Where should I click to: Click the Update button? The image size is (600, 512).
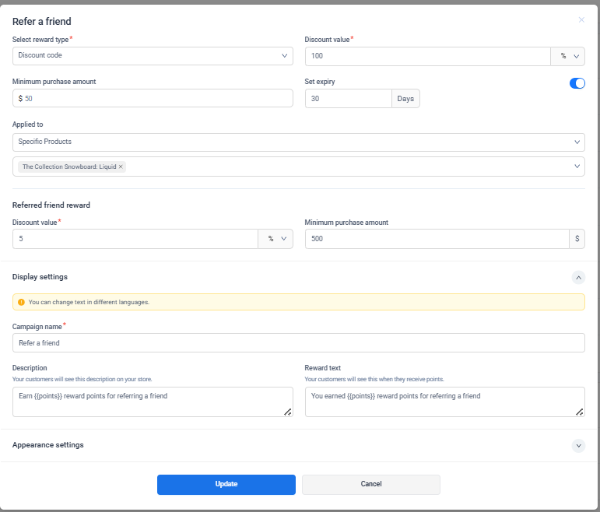point(226,484)
